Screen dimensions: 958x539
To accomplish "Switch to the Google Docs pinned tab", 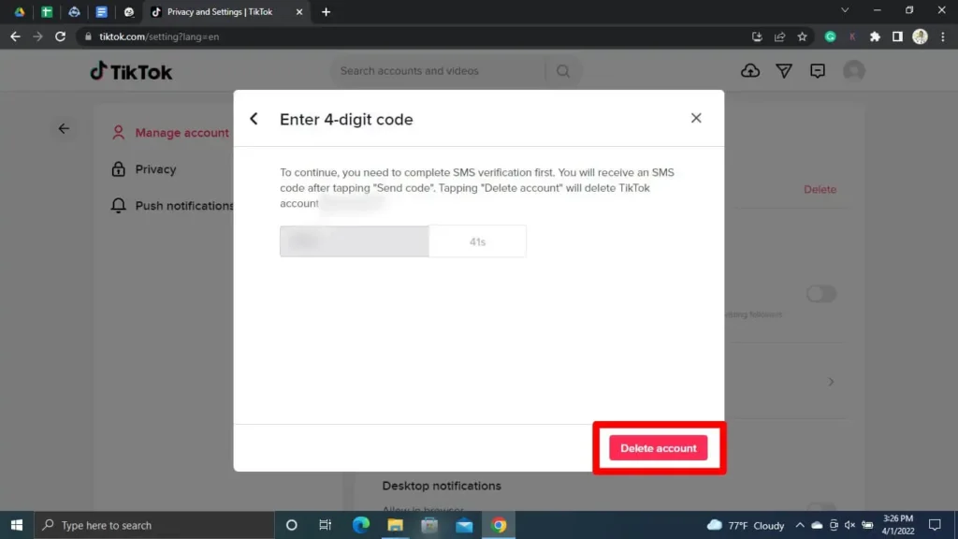I will (x=101, y=11).
